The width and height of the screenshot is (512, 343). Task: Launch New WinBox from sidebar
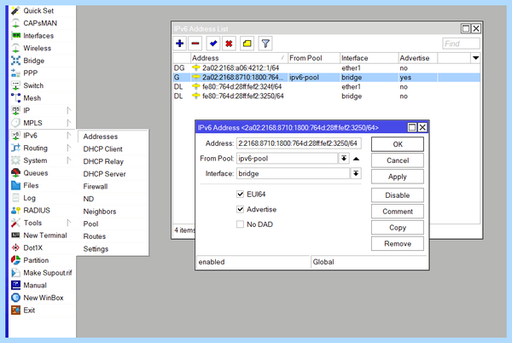pyautogui.click(x=44, y=298)
